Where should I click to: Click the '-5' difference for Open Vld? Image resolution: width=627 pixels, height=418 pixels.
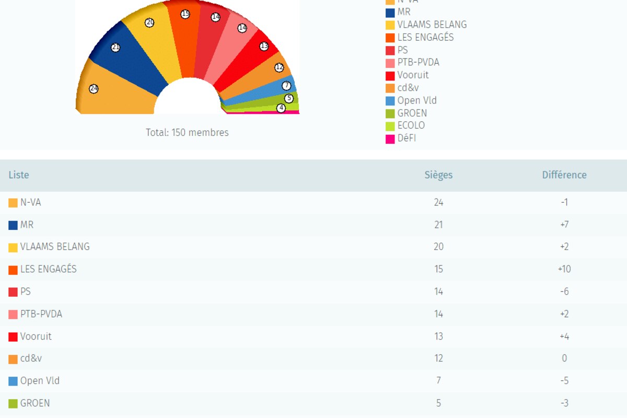[x=564, y=381]
